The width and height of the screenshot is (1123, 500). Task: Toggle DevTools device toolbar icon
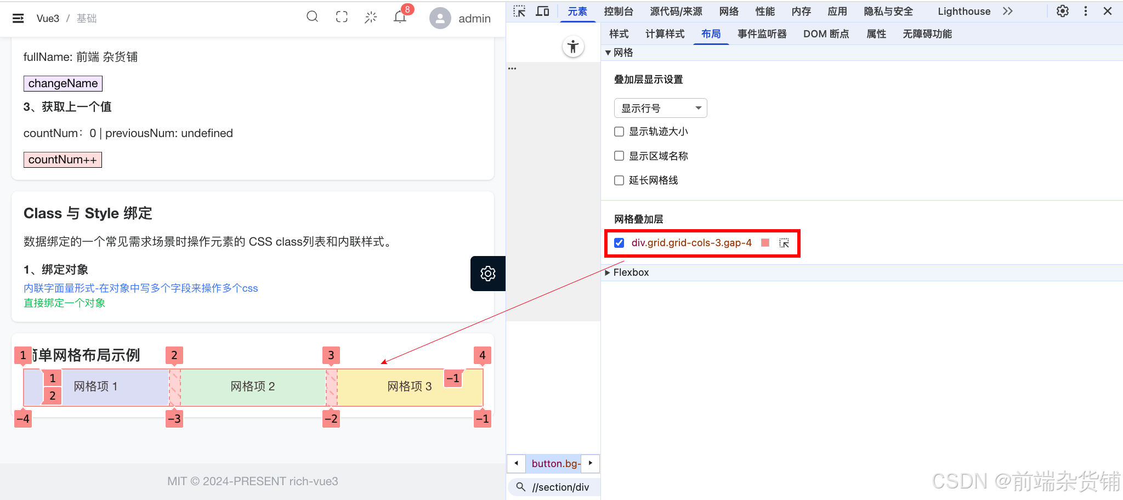click(x=542, y=11)
